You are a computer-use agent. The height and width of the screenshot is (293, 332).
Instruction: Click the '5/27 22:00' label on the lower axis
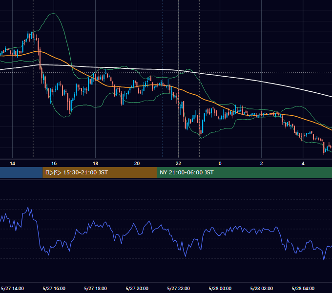[x=179, y=288]
